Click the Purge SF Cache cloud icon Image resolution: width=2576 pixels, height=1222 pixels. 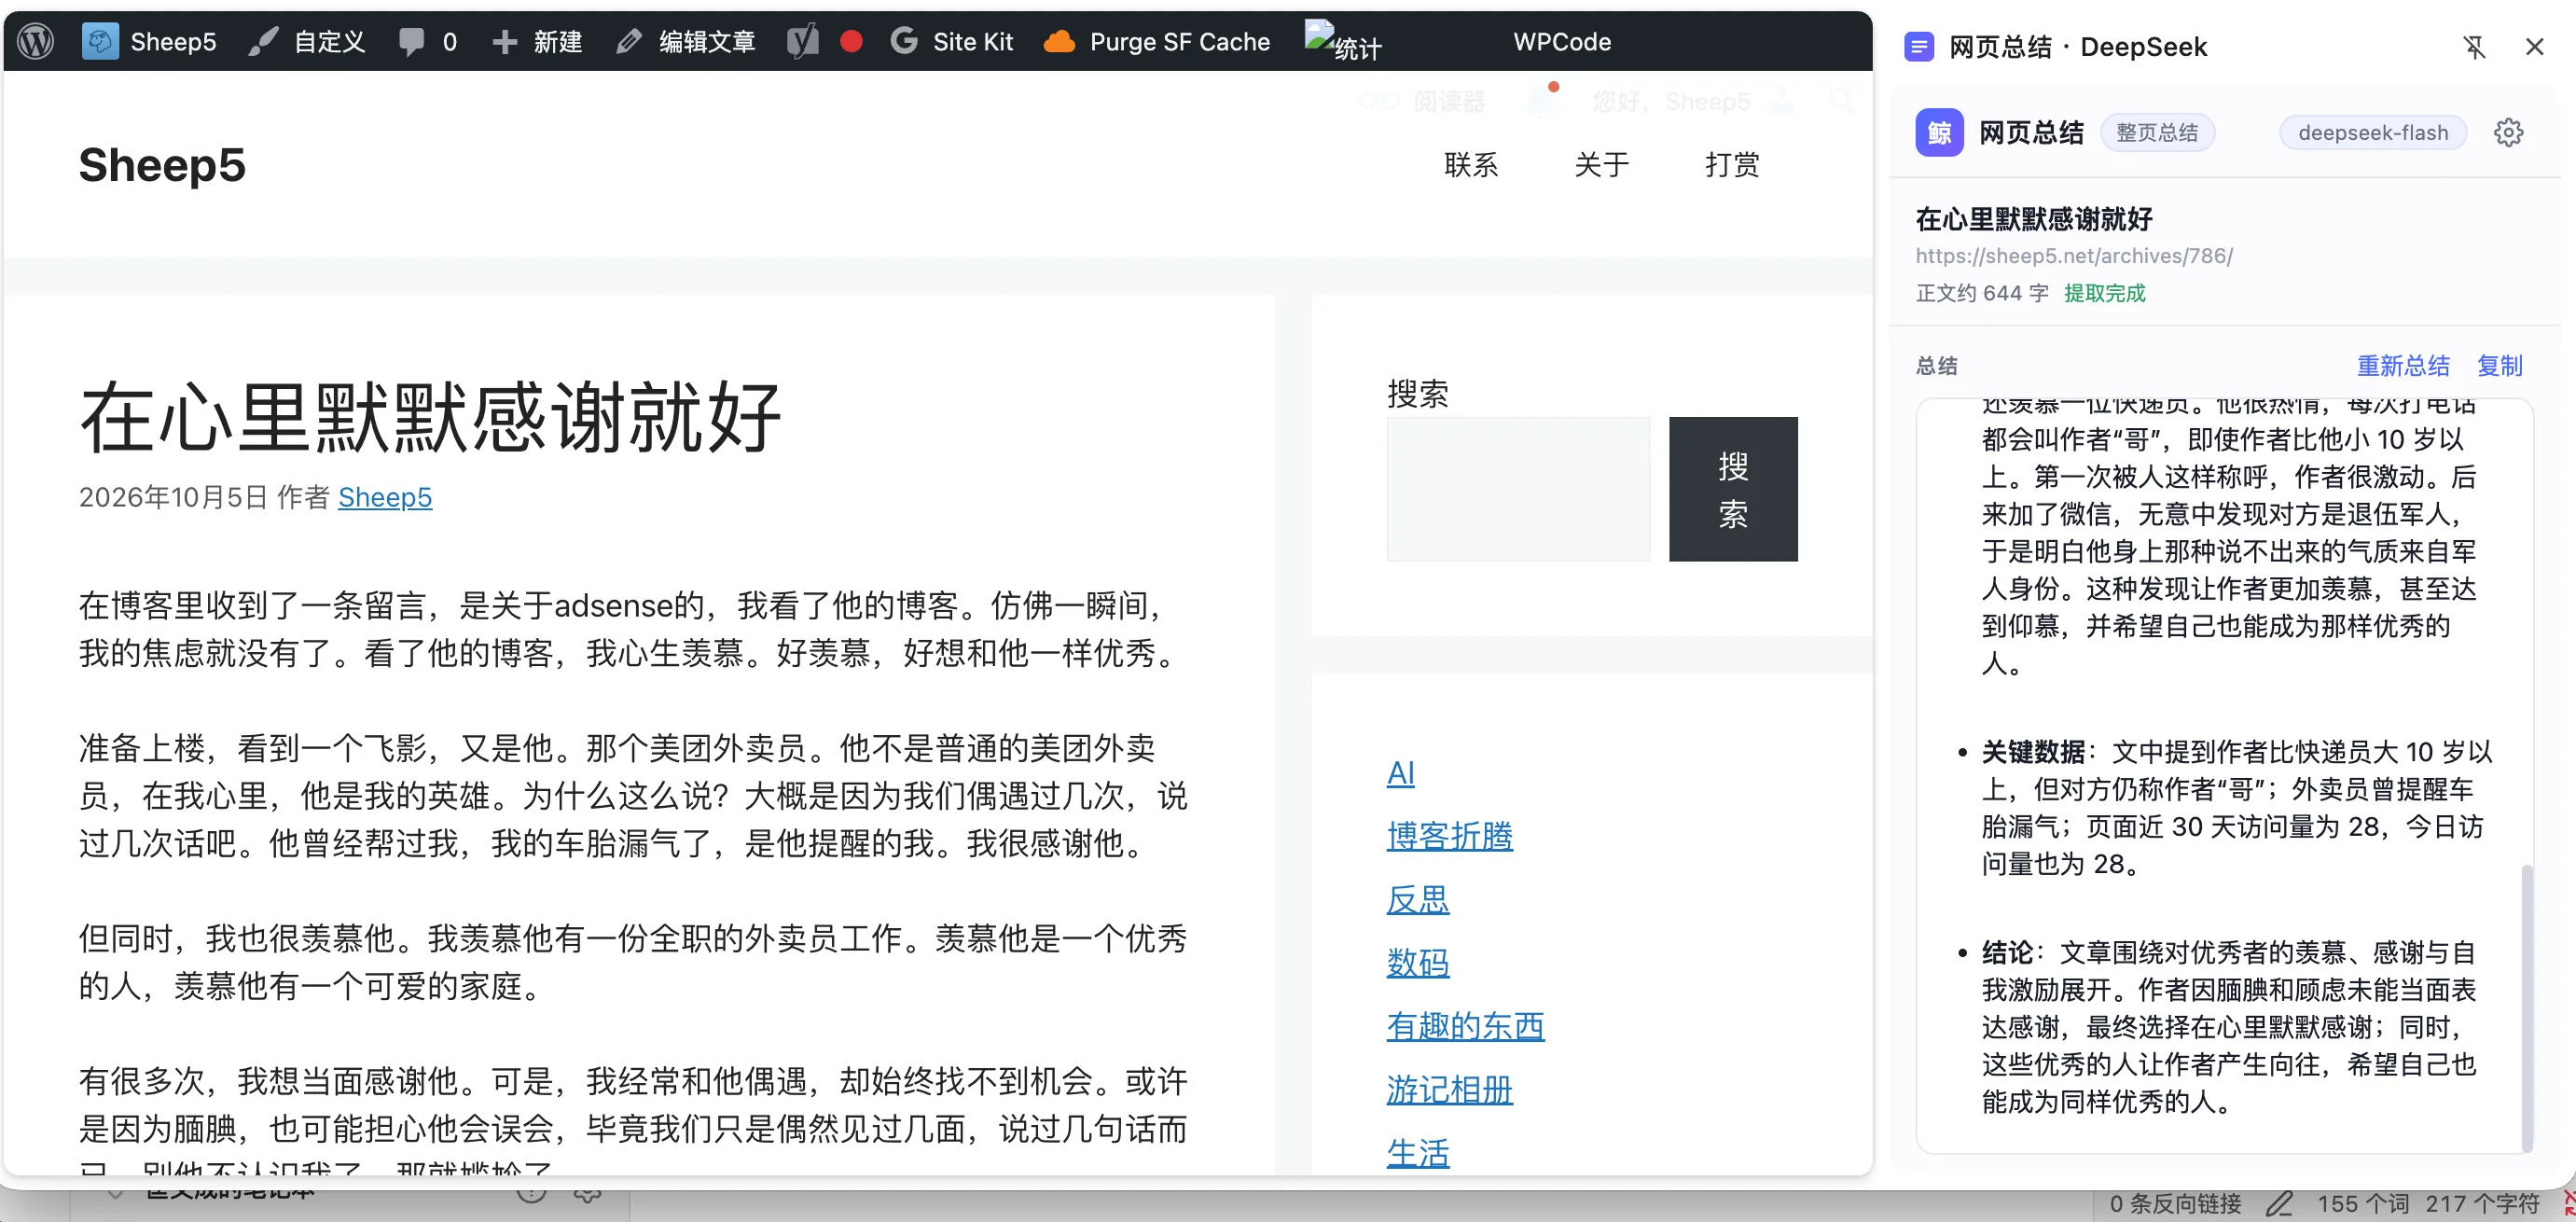click(1059, 41)
